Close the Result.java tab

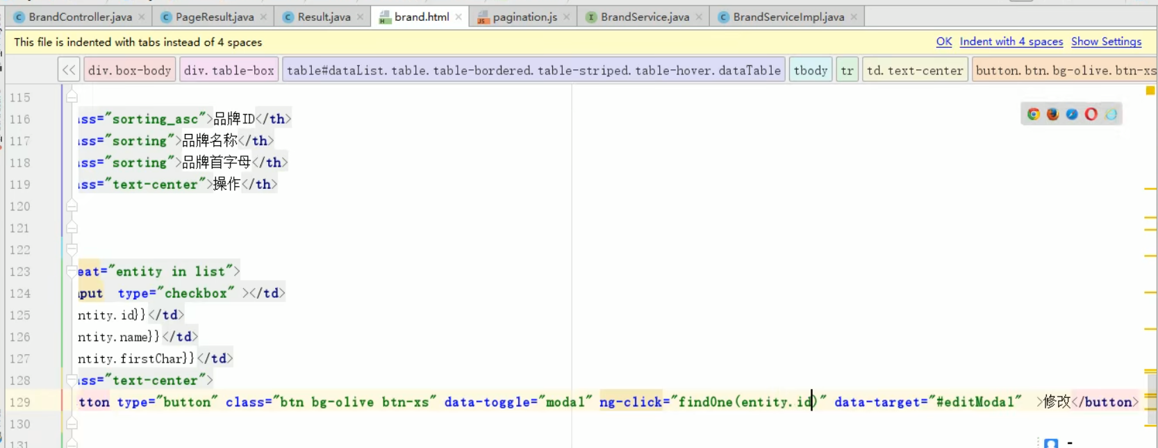361,17
